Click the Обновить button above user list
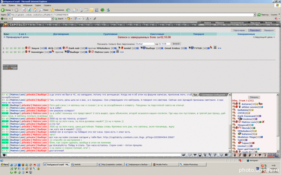This screenshot has width=281, height=175. pos(254,98)
